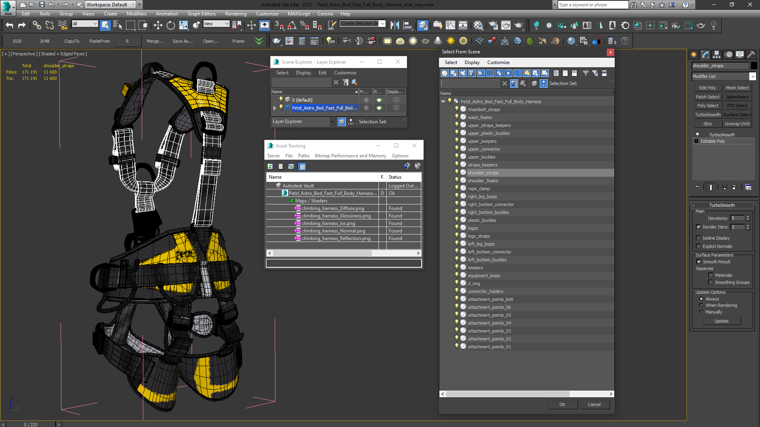
Task: Toggle Render Iters checkbox
Action: tap(699, 227)
